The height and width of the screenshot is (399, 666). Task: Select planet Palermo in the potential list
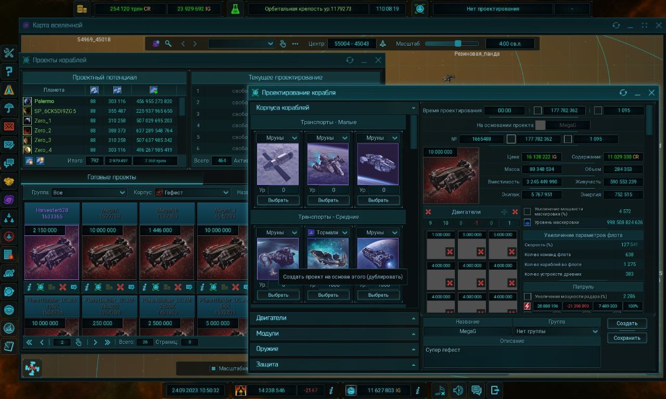pyautogui.click(x=44, y=101)
